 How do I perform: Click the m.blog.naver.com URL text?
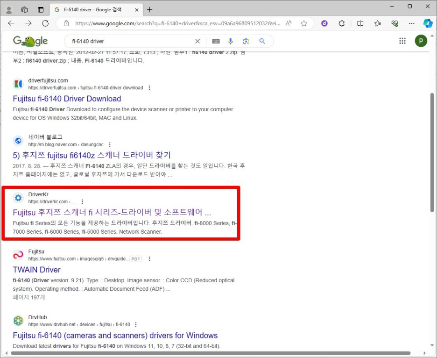click(x=66, y=144)
